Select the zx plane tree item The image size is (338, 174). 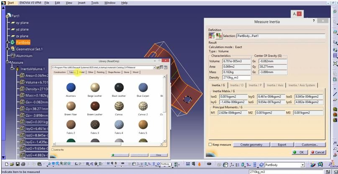[x=22, y=36]
